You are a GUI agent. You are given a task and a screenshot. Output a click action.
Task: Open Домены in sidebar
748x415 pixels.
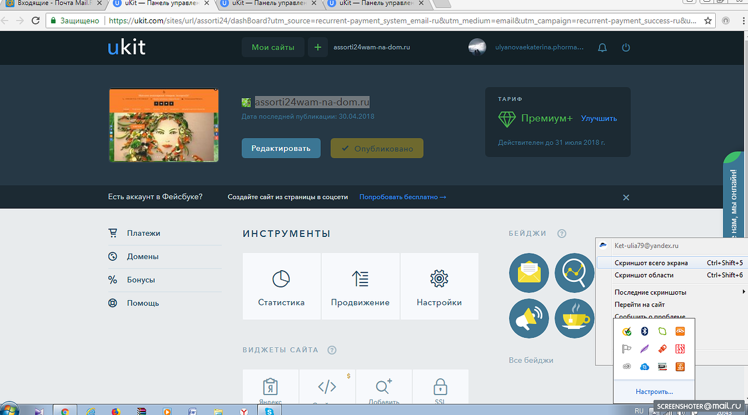coord(143,256)
